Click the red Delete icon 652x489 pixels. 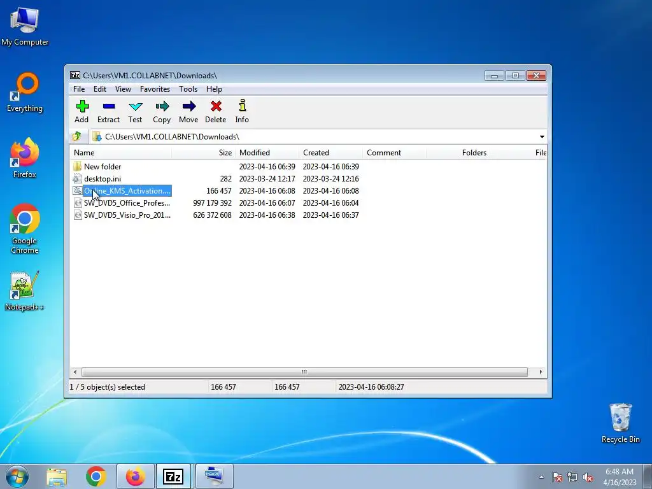216,106
